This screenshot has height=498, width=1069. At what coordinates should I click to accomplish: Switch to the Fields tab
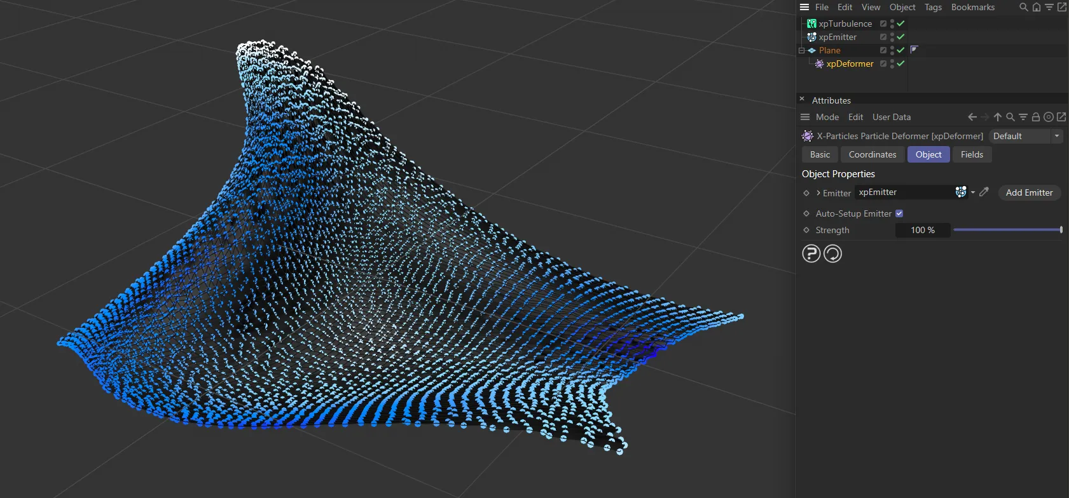[x=972, y=154]
